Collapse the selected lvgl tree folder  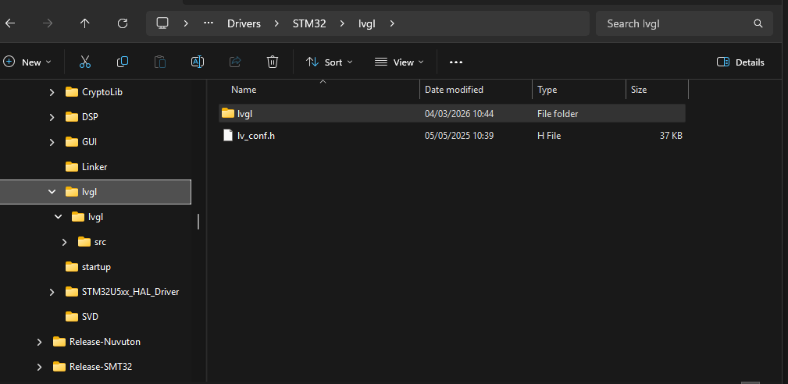52,192
